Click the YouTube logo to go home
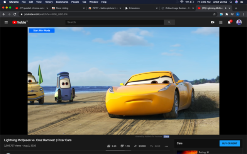Screen dimensions: 247x154 point(19,22)
